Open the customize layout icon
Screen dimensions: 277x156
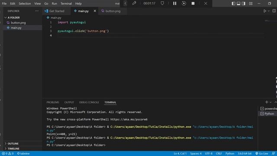[251, 3]
